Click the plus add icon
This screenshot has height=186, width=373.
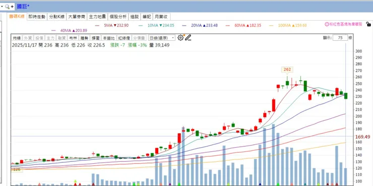12,7
